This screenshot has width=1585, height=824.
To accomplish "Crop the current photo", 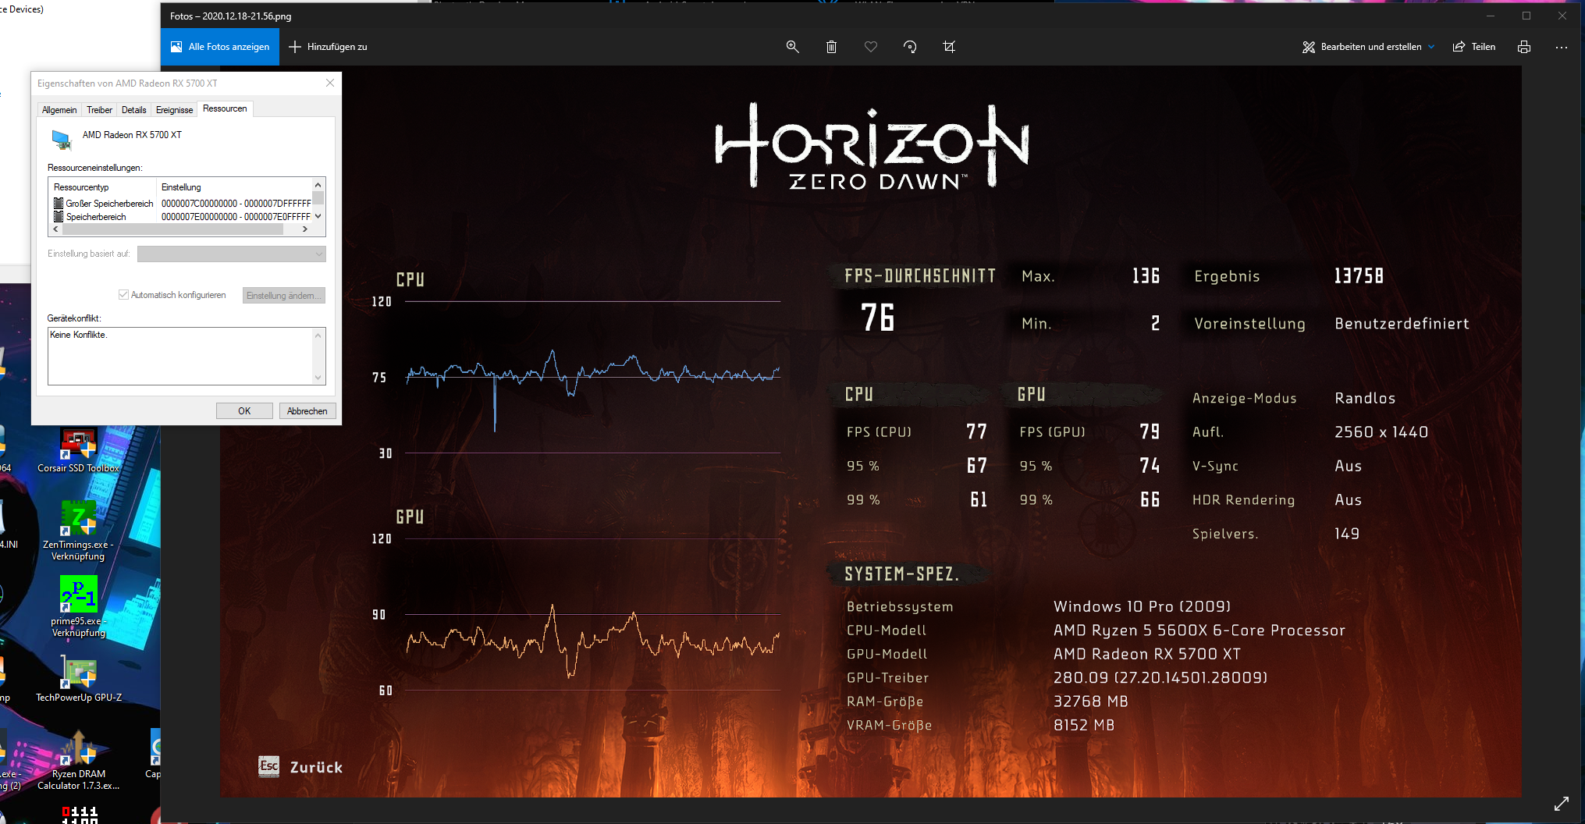I will pos(949,47).
